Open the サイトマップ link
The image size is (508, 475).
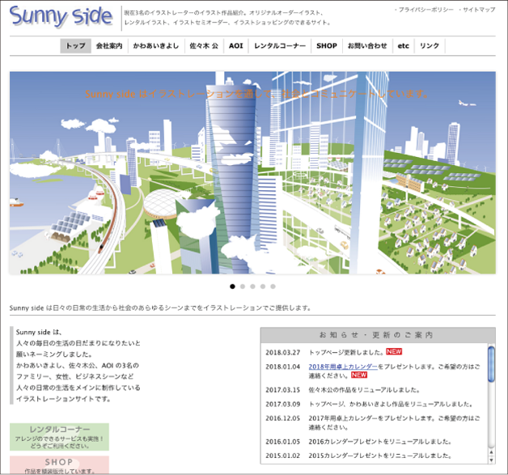479,10
